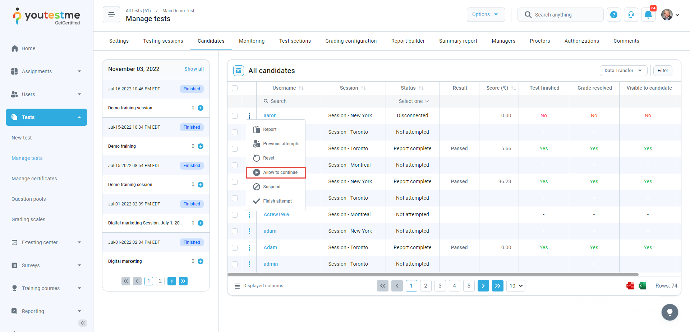Image resolution: width=690 pixels, height=332 pixels.
Task: Select all candidates with header checkbox
Action: pos(235,88)
